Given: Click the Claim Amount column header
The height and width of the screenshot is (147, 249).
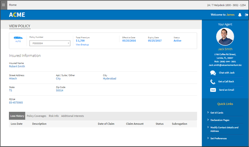Looking at the screenshot, I should pyautogui.click(x=135, y=124).
